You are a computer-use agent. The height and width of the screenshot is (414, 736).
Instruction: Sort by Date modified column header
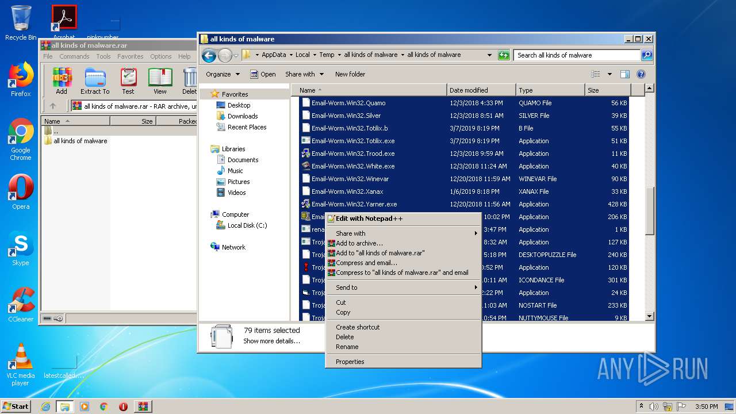pos(481,90)
